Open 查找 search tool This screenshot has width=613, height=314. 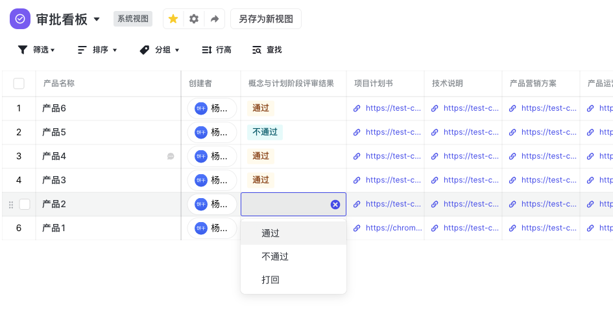[267, 50]
